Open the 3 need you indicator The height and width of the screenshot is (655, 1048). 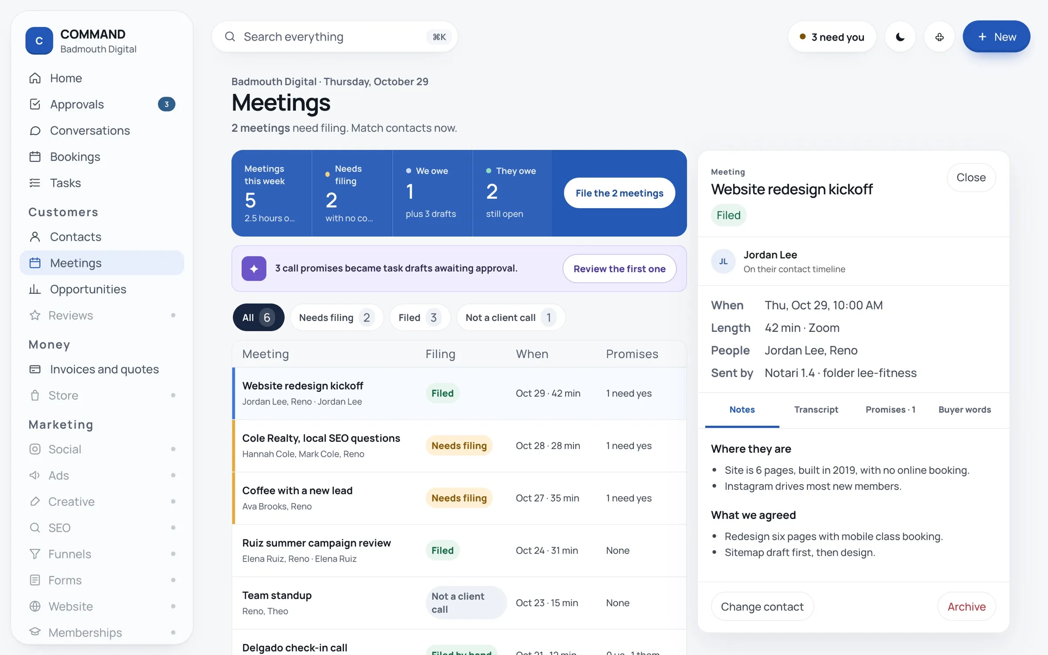pos(832,37)
